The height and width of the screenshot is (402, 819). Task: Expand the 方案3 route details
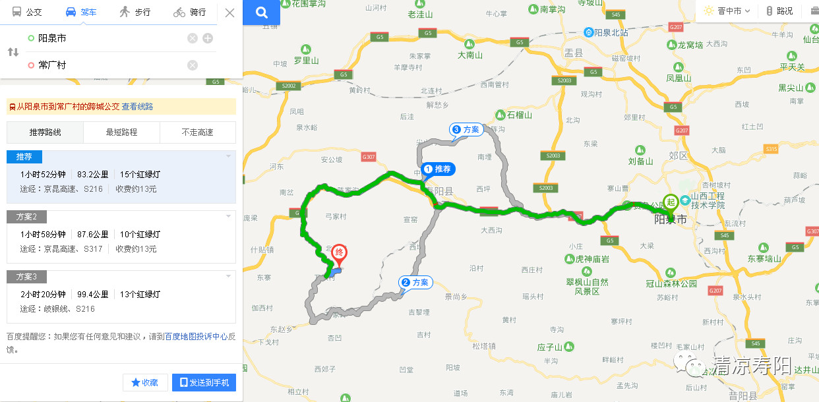click(x=121, y=296)
